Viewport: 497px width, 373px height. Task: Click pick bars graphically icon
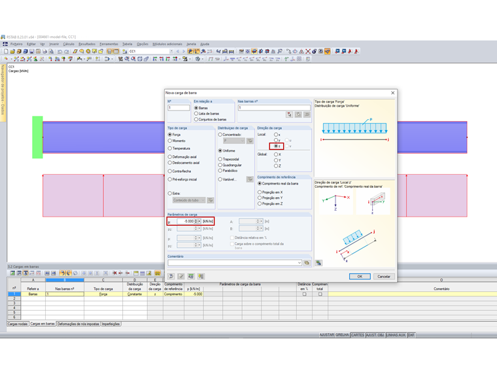click(289, 115)
